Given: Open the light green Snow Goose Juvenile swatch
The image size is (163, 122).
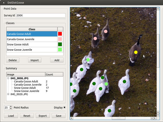Looking at the screenshot, I should pyautogui.click(x=60, y=50).
